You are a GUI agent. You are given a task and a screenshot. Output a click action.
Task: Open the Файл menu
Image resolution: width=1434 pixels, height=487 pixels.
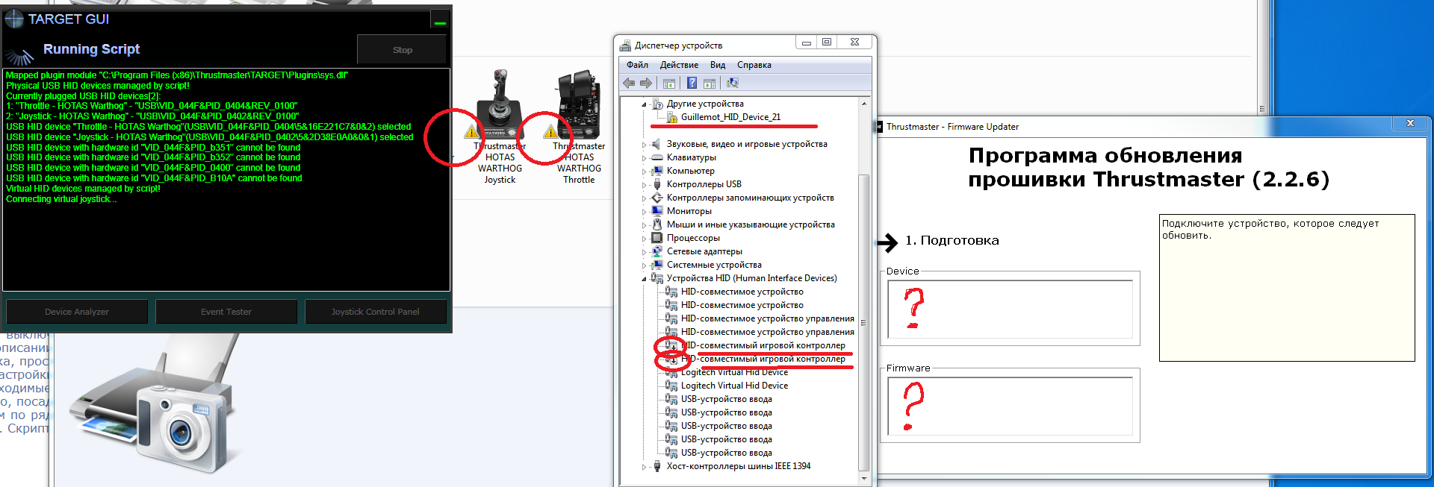tap(637, 65)
